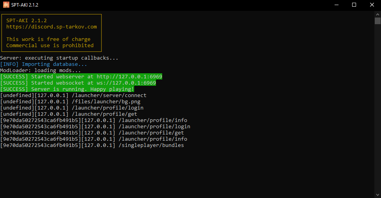381x198 pixels.
Task: Click the discord.sp-tarkov.com URL
Action: click(x=51, y=27)
